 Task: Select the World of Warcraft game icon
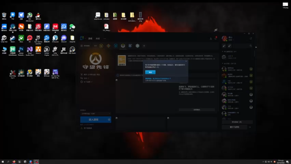coord(101,46)
